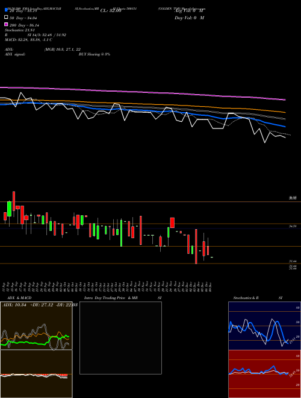Image resolution: width=301 pixels, height=398 pixels.
Task: Click the magenta 200 Day EMA legend swatch
Action: point(7,24)
